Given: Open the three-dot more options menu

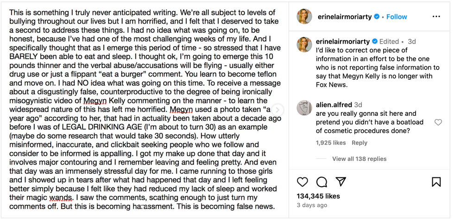Looking at the screenshot, I should pyautogui.click(x=436, y=17).
